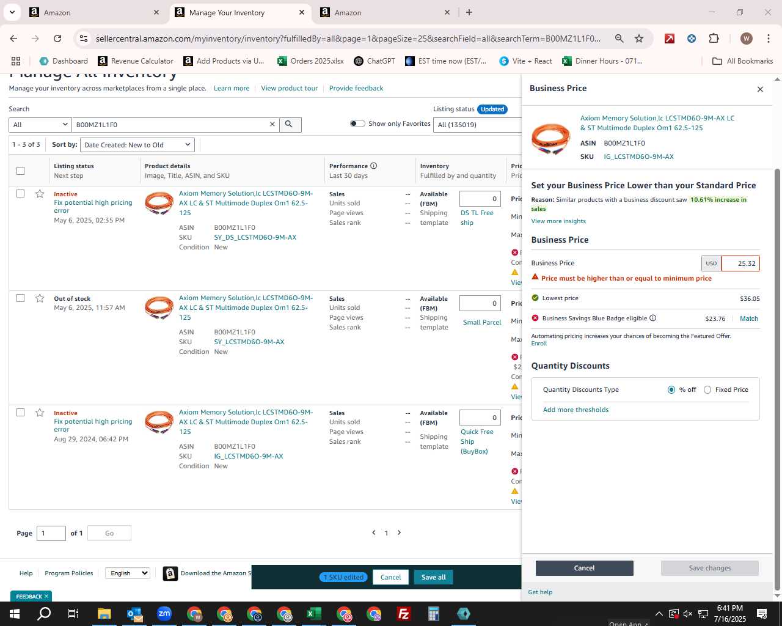Open Calculator from the taskbar

pos(433,614)
